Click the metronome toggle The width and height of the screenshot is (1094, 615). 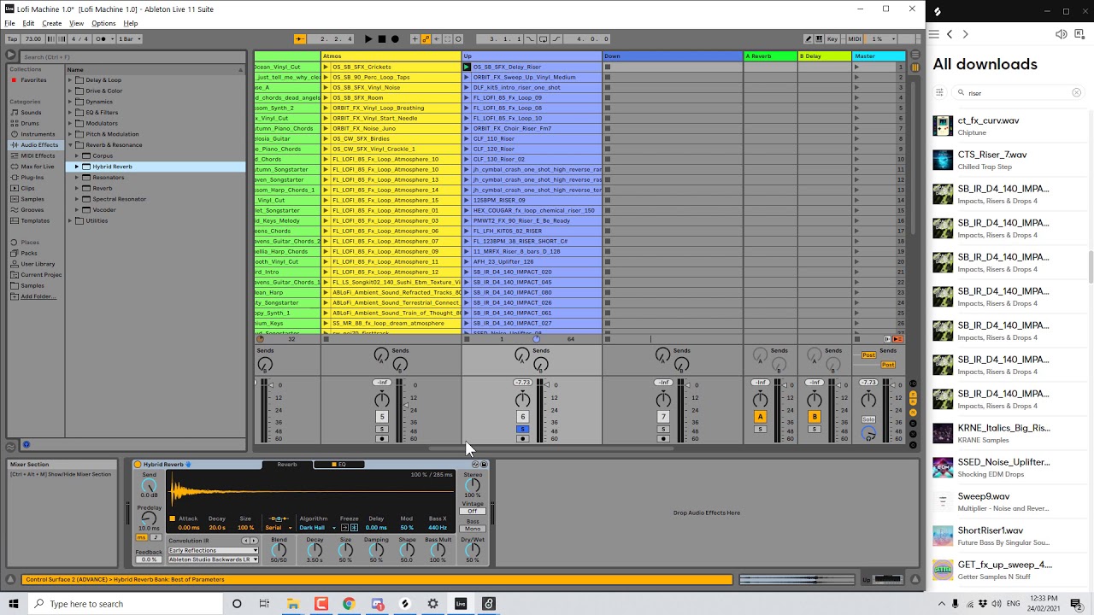[x=103, y=38]
